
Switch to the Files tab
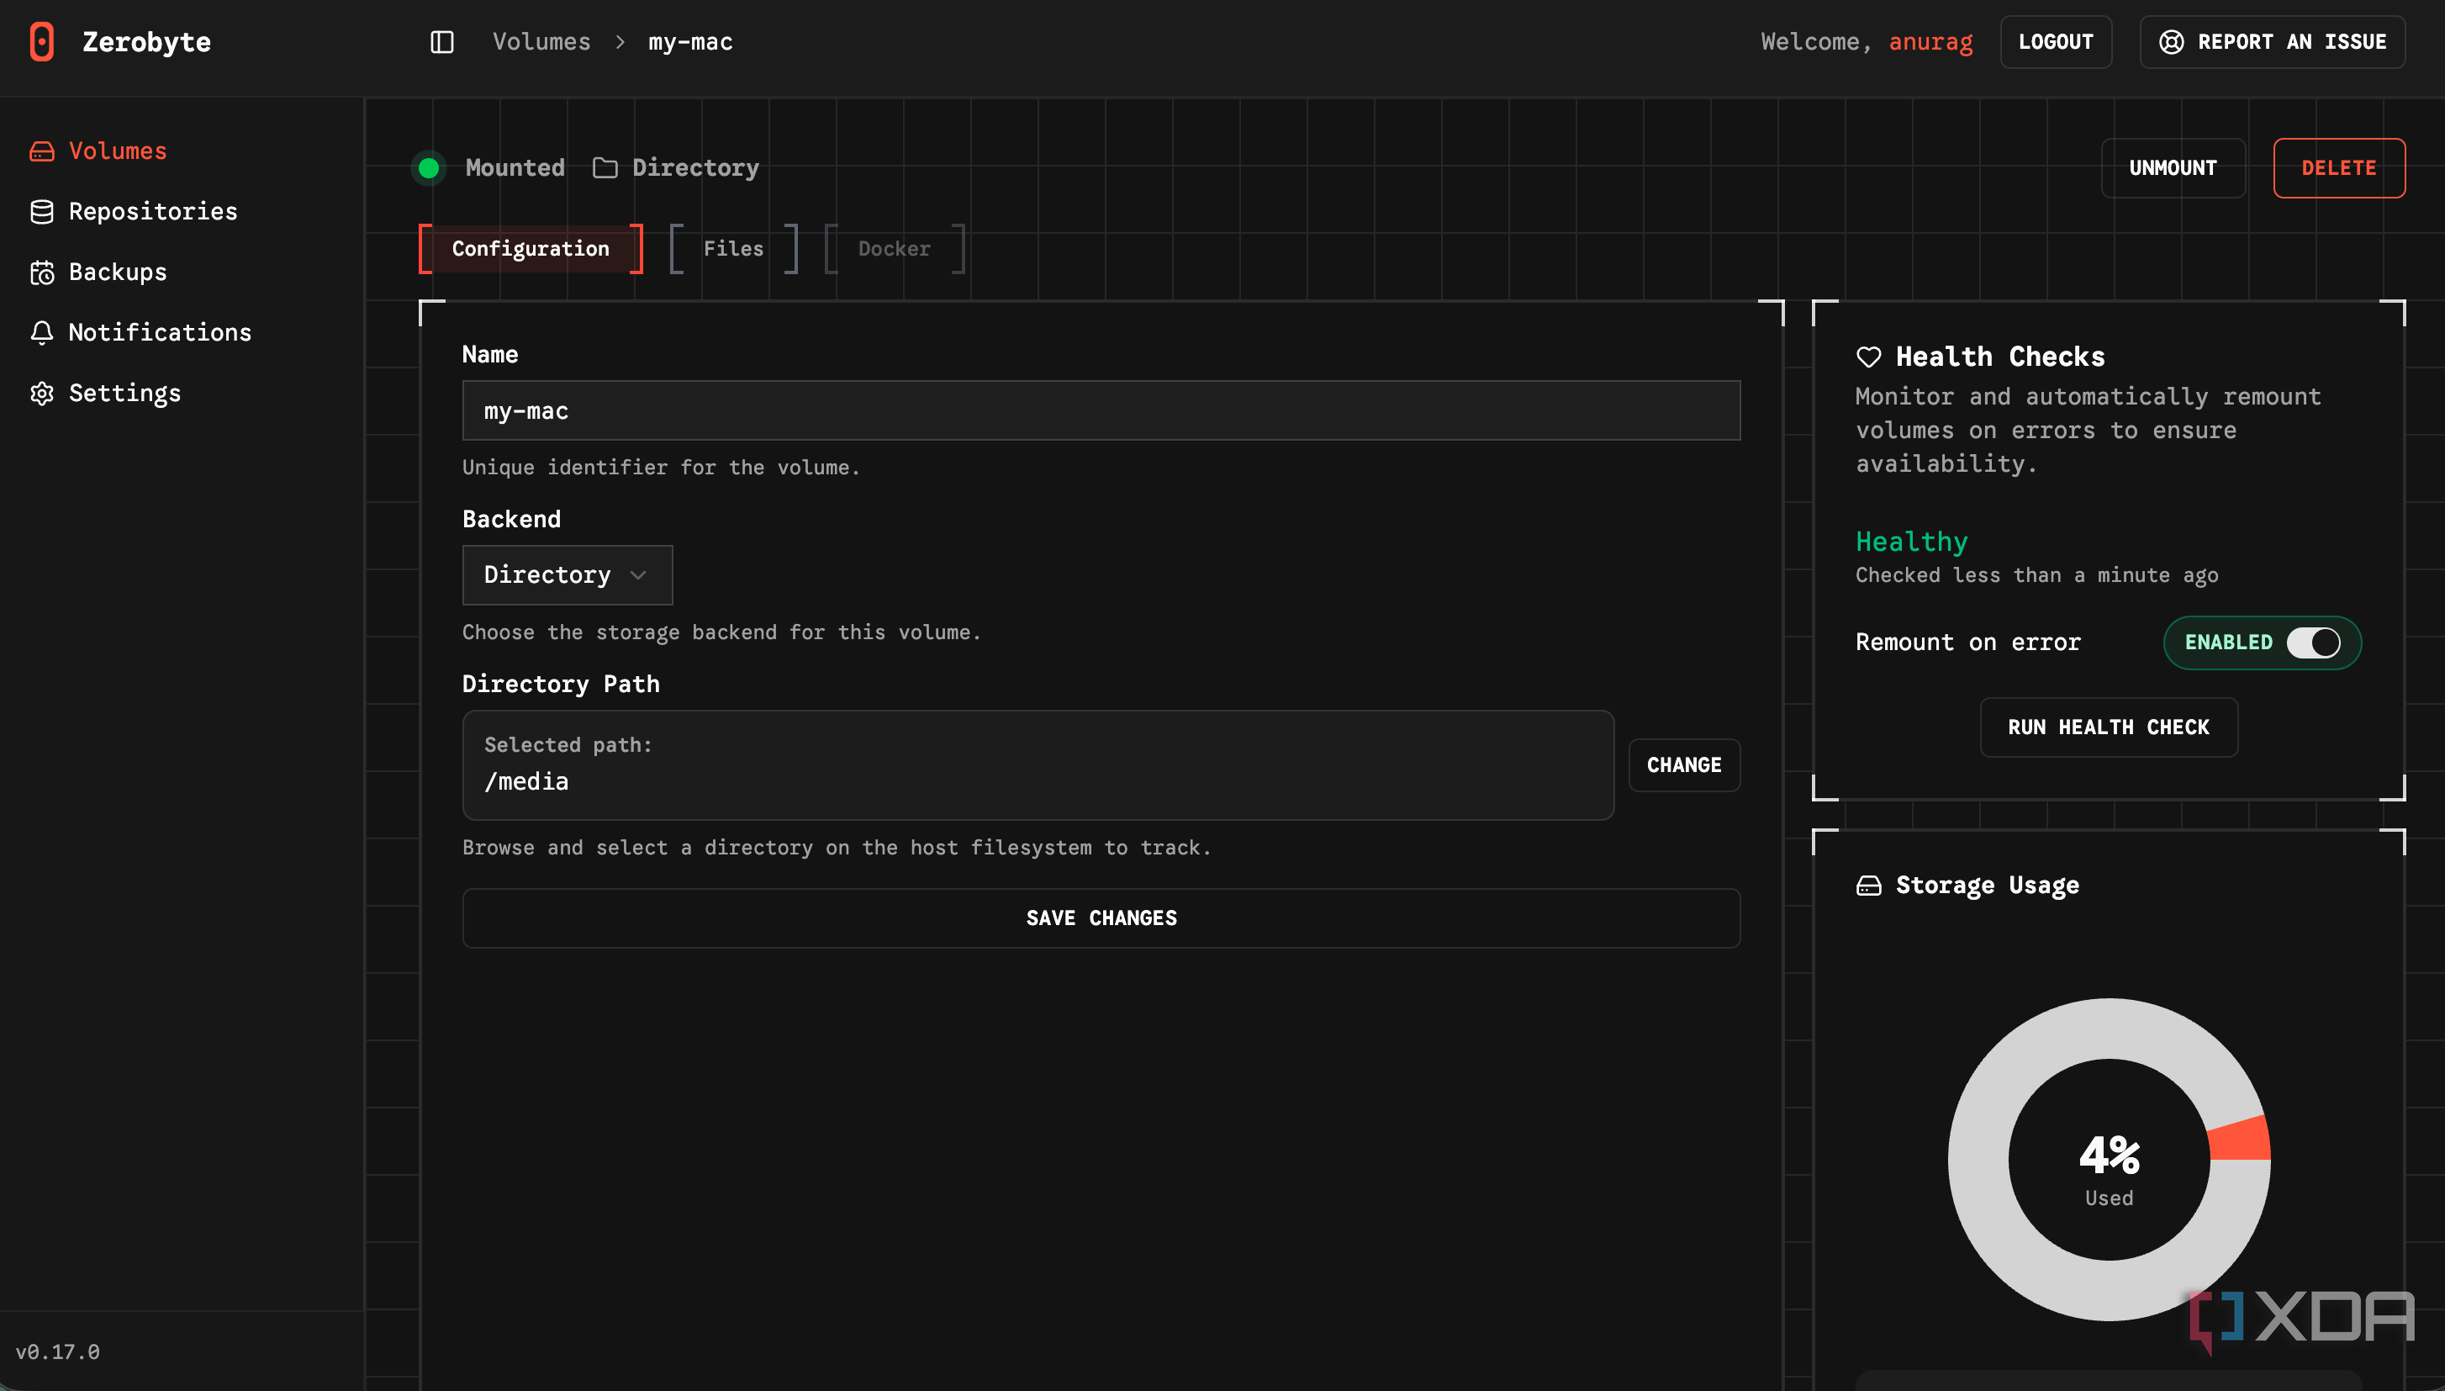[x=733, y=249]
